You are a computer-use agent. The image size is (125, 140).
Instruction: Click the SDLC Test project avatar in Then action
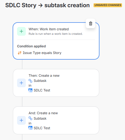pyautogui.click(x=30, y=90)
